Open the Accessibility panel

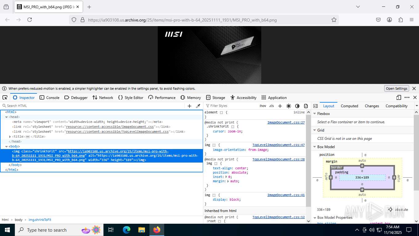pos(243,97)
